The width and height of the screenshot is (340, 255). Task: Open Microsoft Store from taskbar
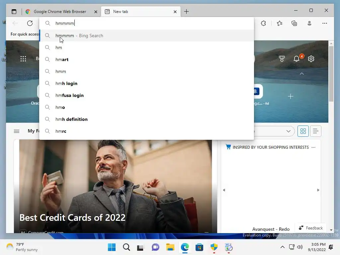199,247
